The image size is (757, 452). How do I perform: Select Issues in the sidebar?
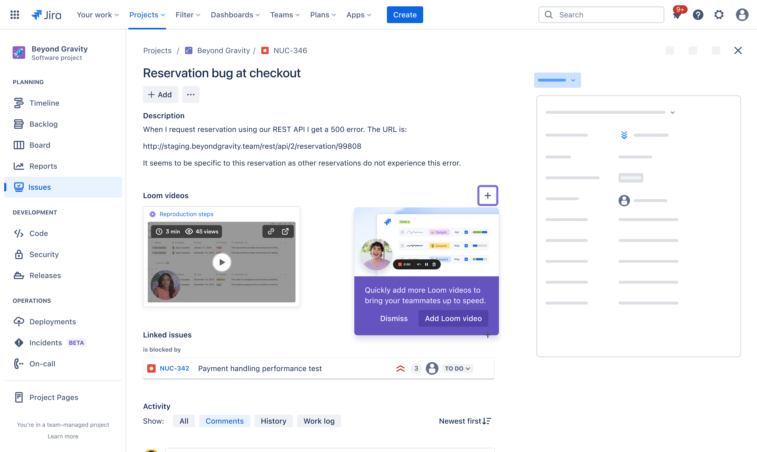point(63,187)
